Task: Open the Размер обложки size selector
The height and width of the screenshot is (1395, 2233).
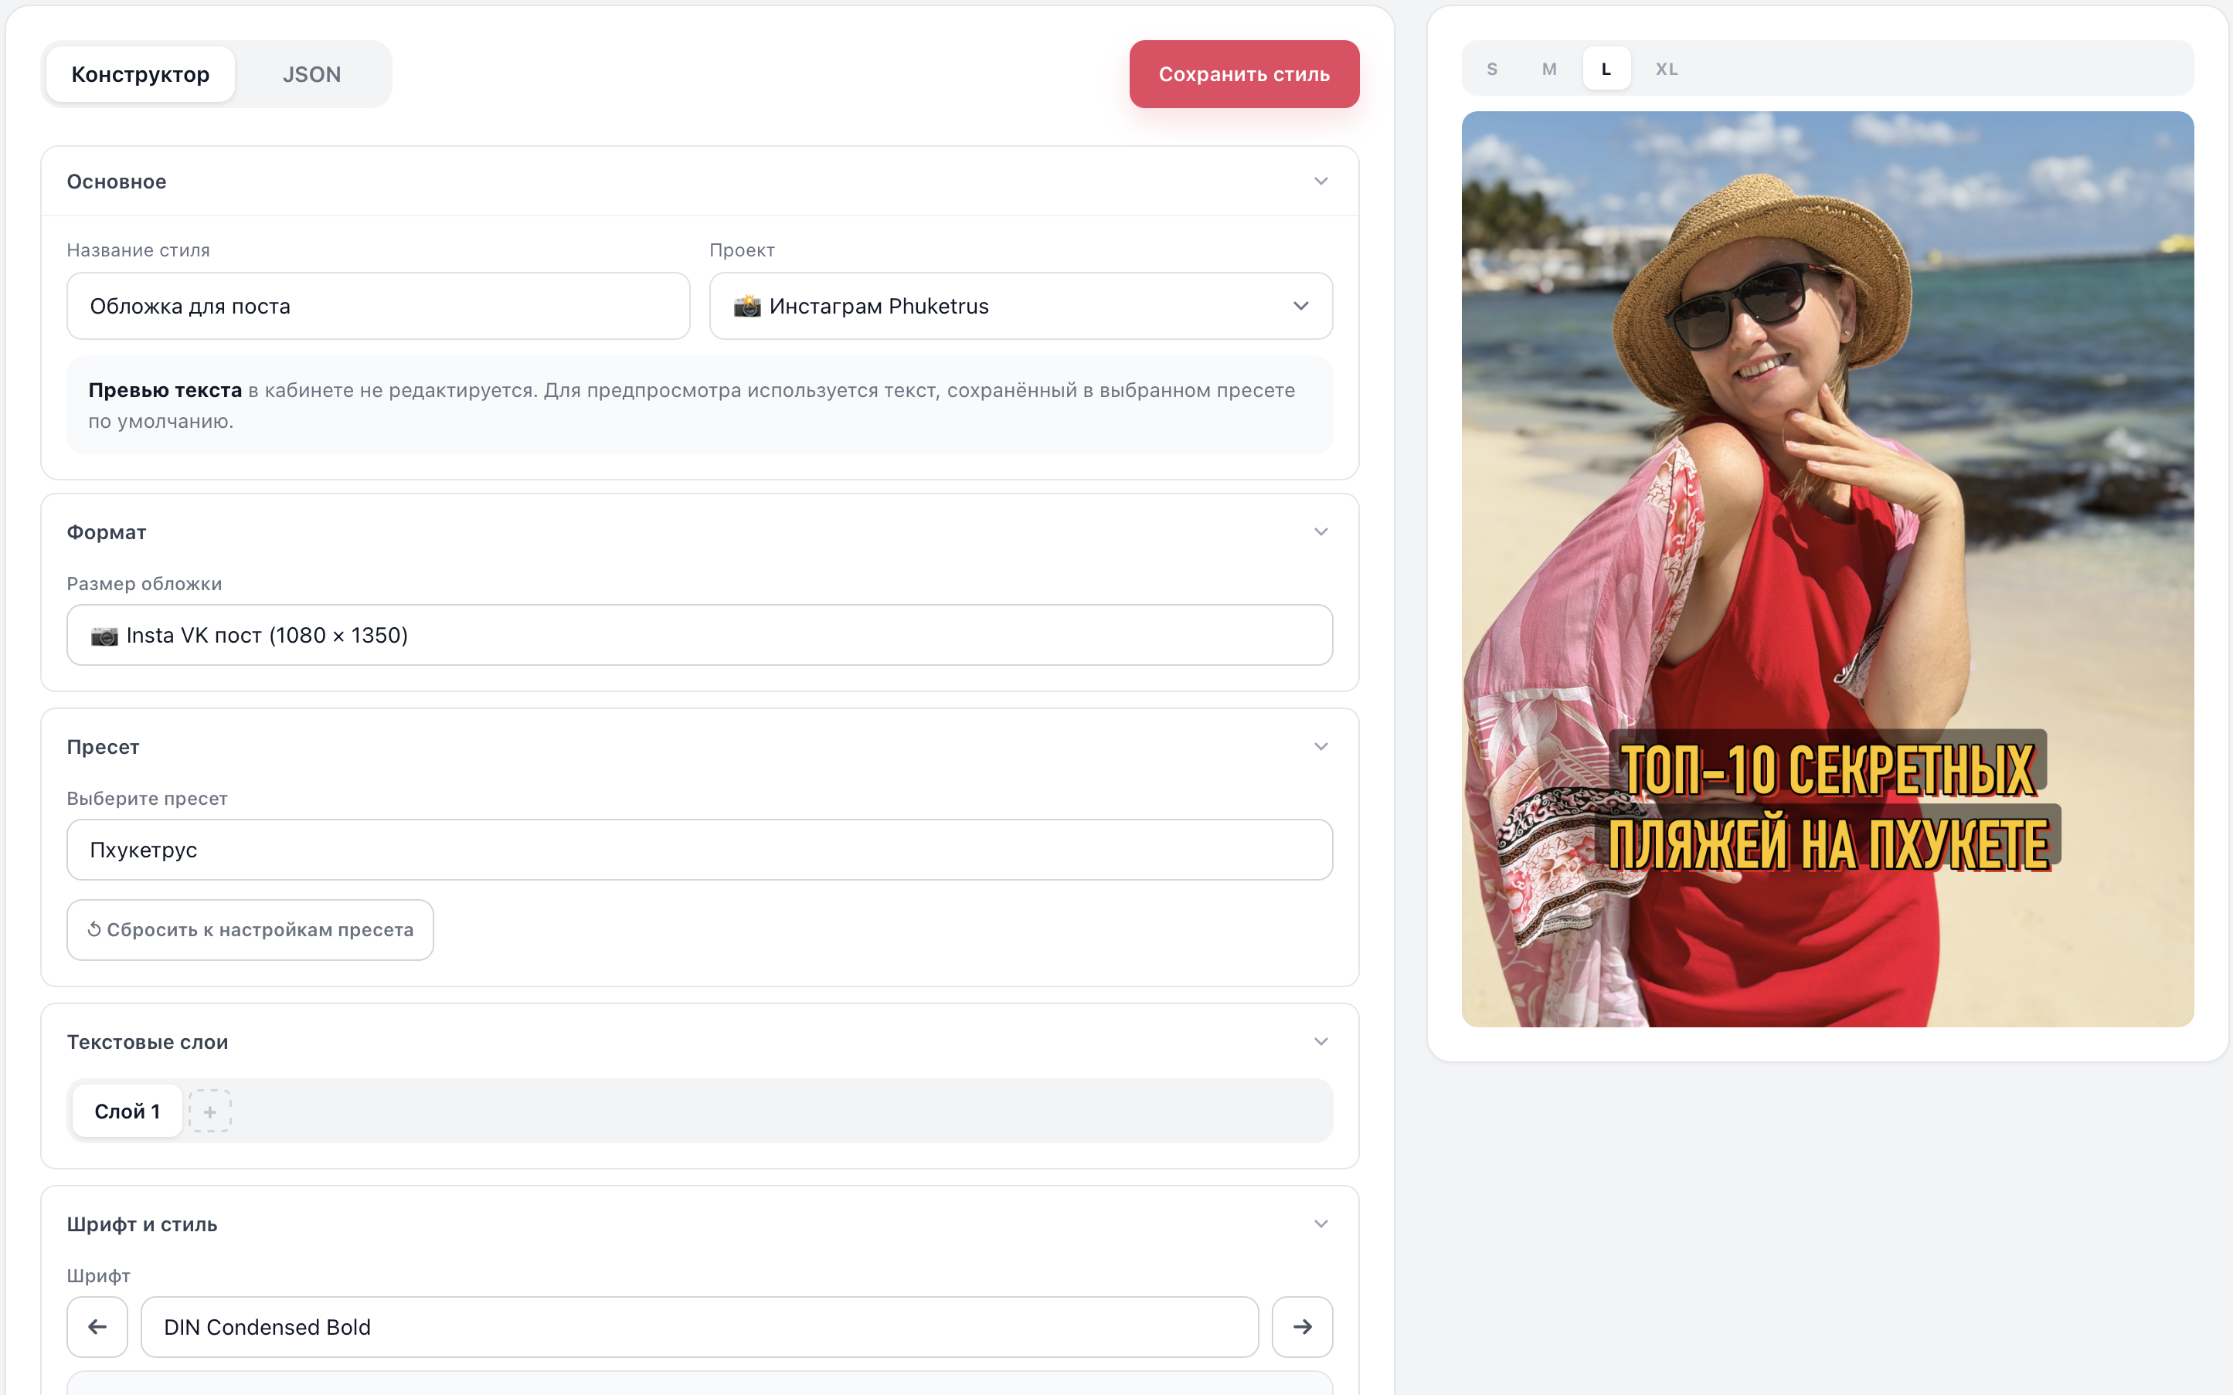Action: (x=698, y=635)
